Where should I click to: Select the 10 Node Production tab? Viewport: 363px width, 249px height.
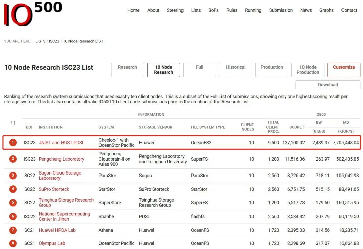(308, 70)
